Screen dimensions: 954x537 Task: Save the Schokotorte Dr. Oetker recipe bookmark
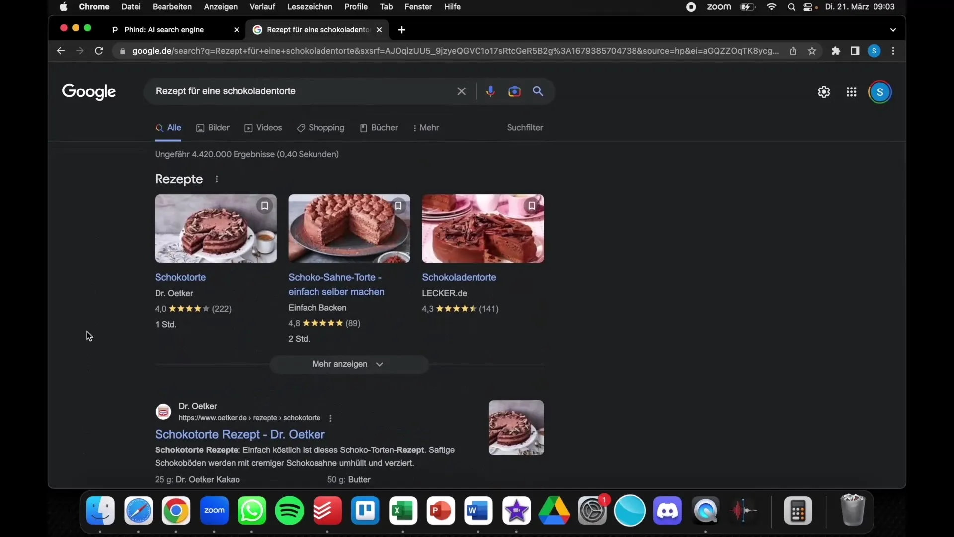point(265,206)
